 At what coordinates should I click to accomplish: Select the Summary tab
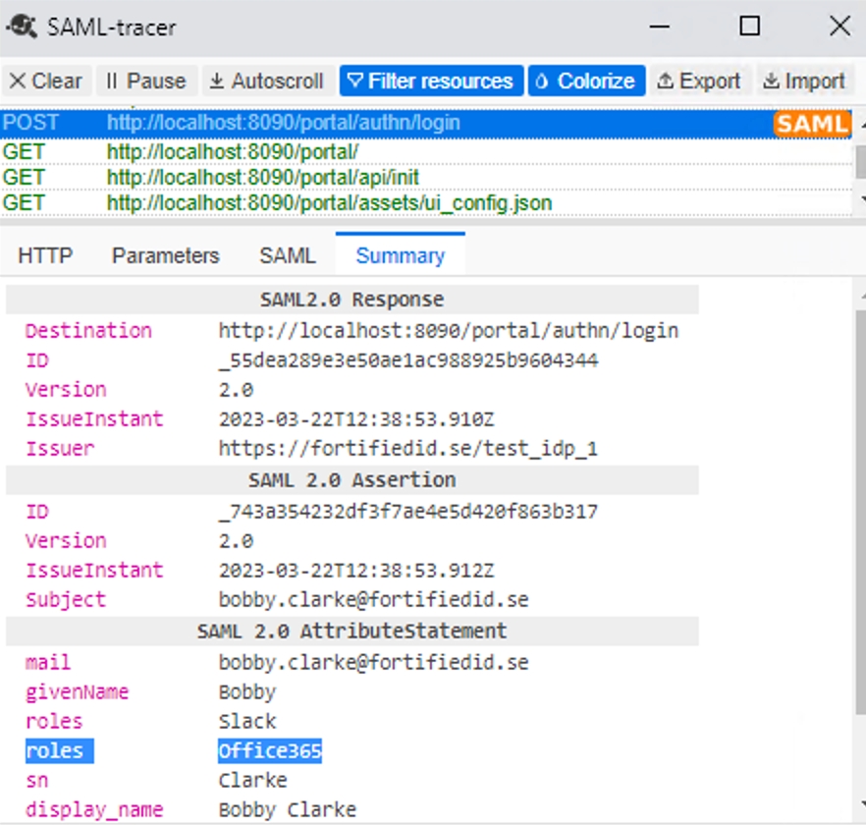pos(400,255)
